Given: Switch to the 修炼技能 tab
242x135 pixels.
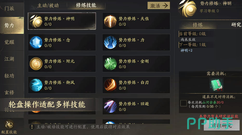Looking at the screenshot, I should click(86, 5).
